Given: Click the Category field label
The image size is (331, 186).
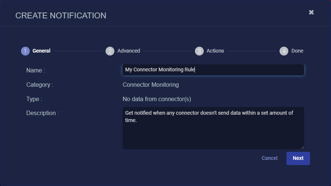Looking at the screenshot, I should (40, 85).
